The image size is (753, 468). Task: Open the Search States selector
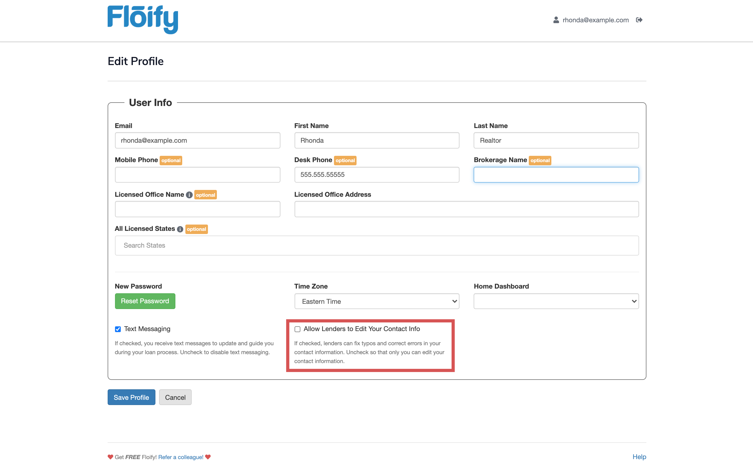(376, 246)
